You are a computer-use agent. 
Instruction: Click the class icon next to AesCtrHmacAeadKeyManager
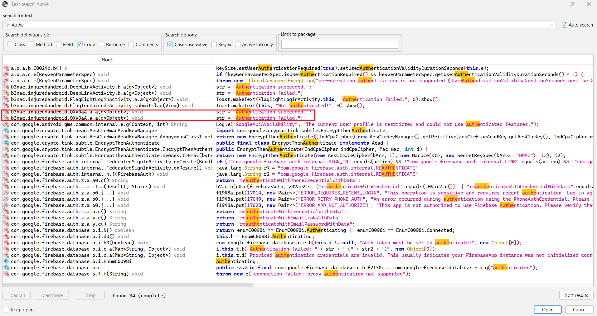pos(6,131)
